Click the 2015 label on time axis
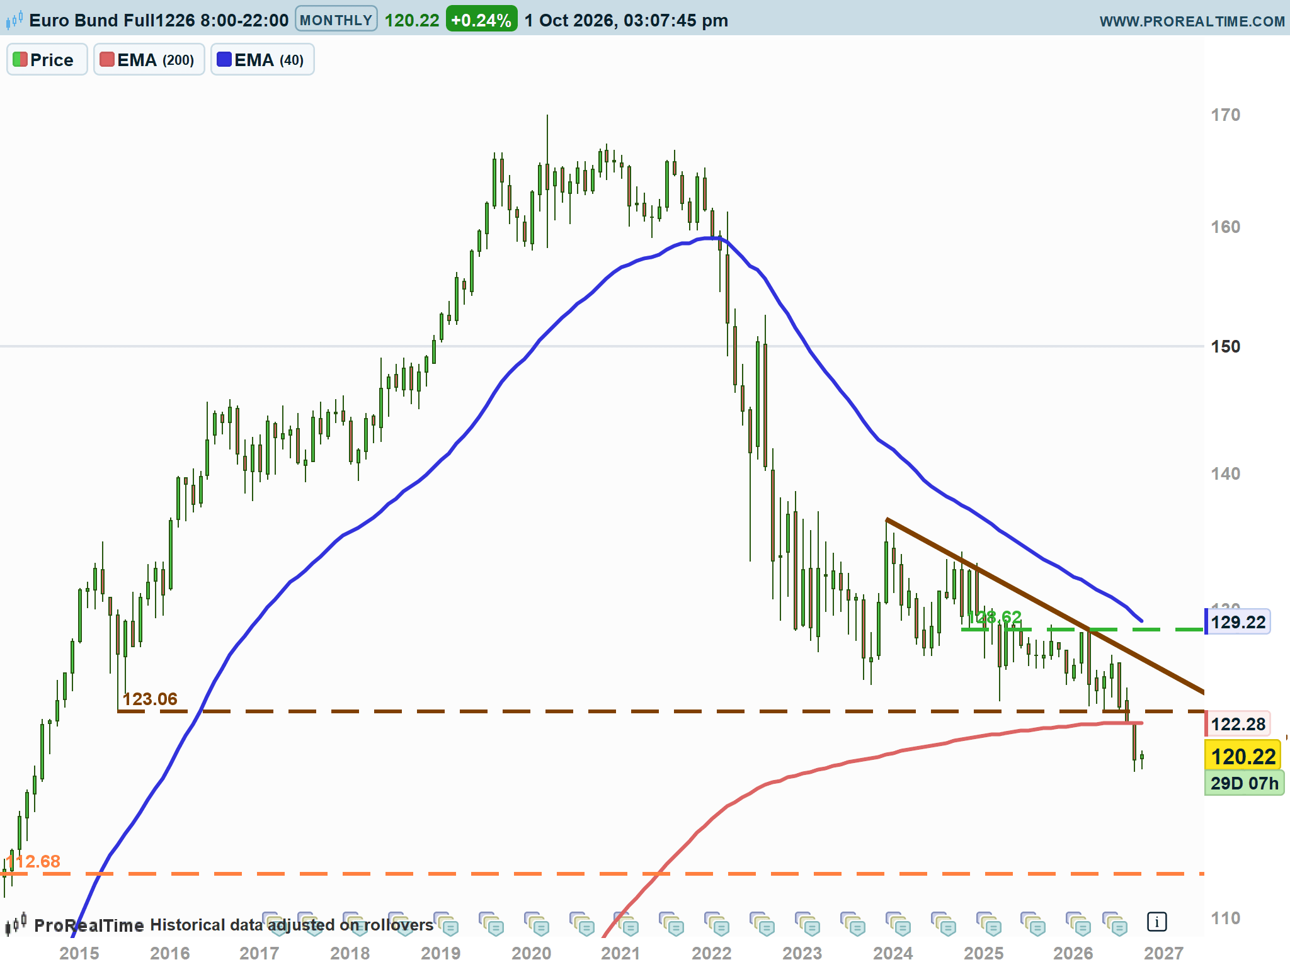Image resolution: width=1290 pixels, height=967 pixels. (x=79, y=953)
